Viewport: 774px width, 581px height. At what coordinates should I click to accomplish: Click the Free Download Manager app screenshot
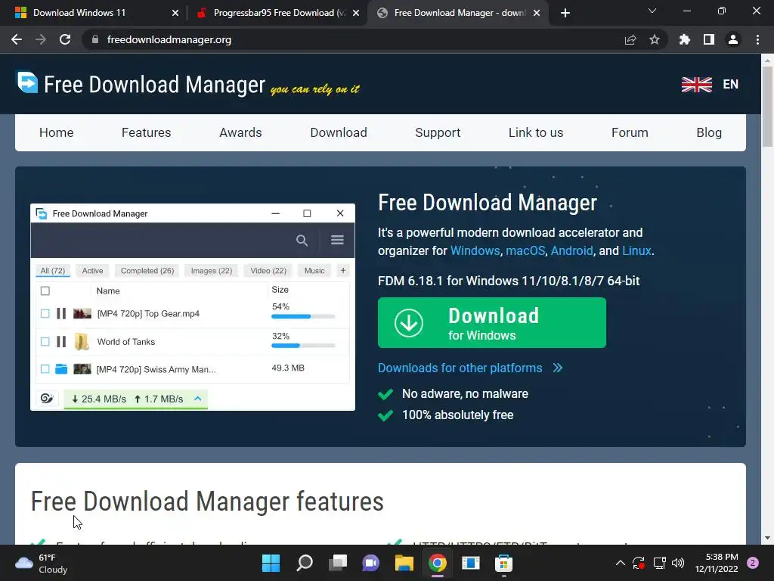193,307
